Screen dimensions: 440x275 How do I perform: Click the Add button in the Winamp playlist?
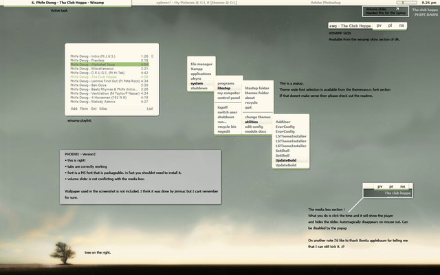[74, 109]
